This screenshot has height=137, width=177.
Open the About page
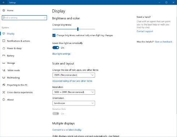pos(10,100)
